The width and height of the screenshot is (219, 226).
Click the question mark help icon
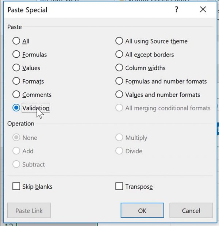[x=177, y=10]
